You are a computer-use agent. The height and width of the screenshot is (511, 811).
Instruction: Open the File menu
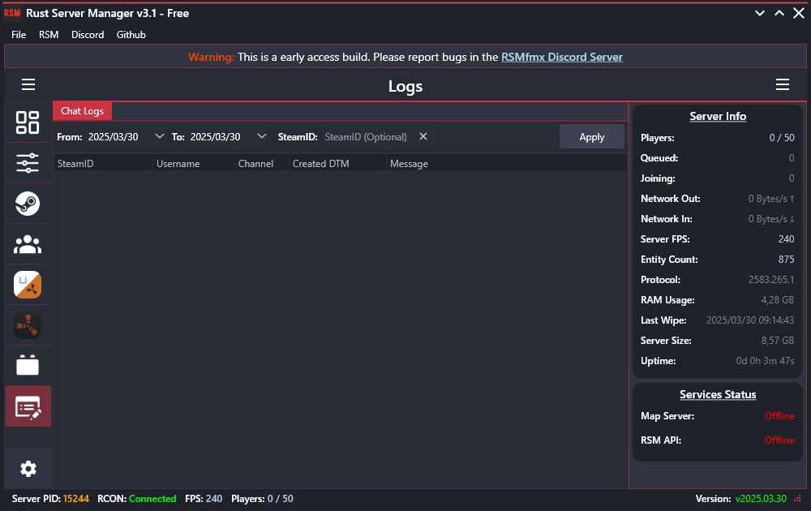point(19,35)
